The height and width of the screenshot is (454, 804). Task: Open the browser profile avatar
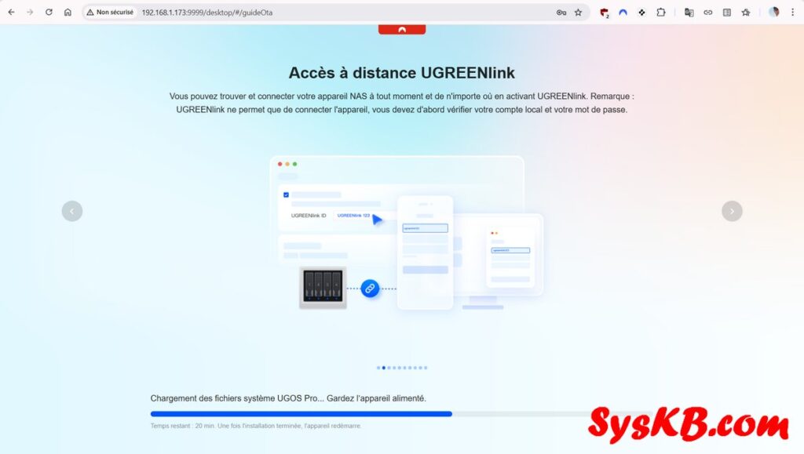[x=773, y=13]
